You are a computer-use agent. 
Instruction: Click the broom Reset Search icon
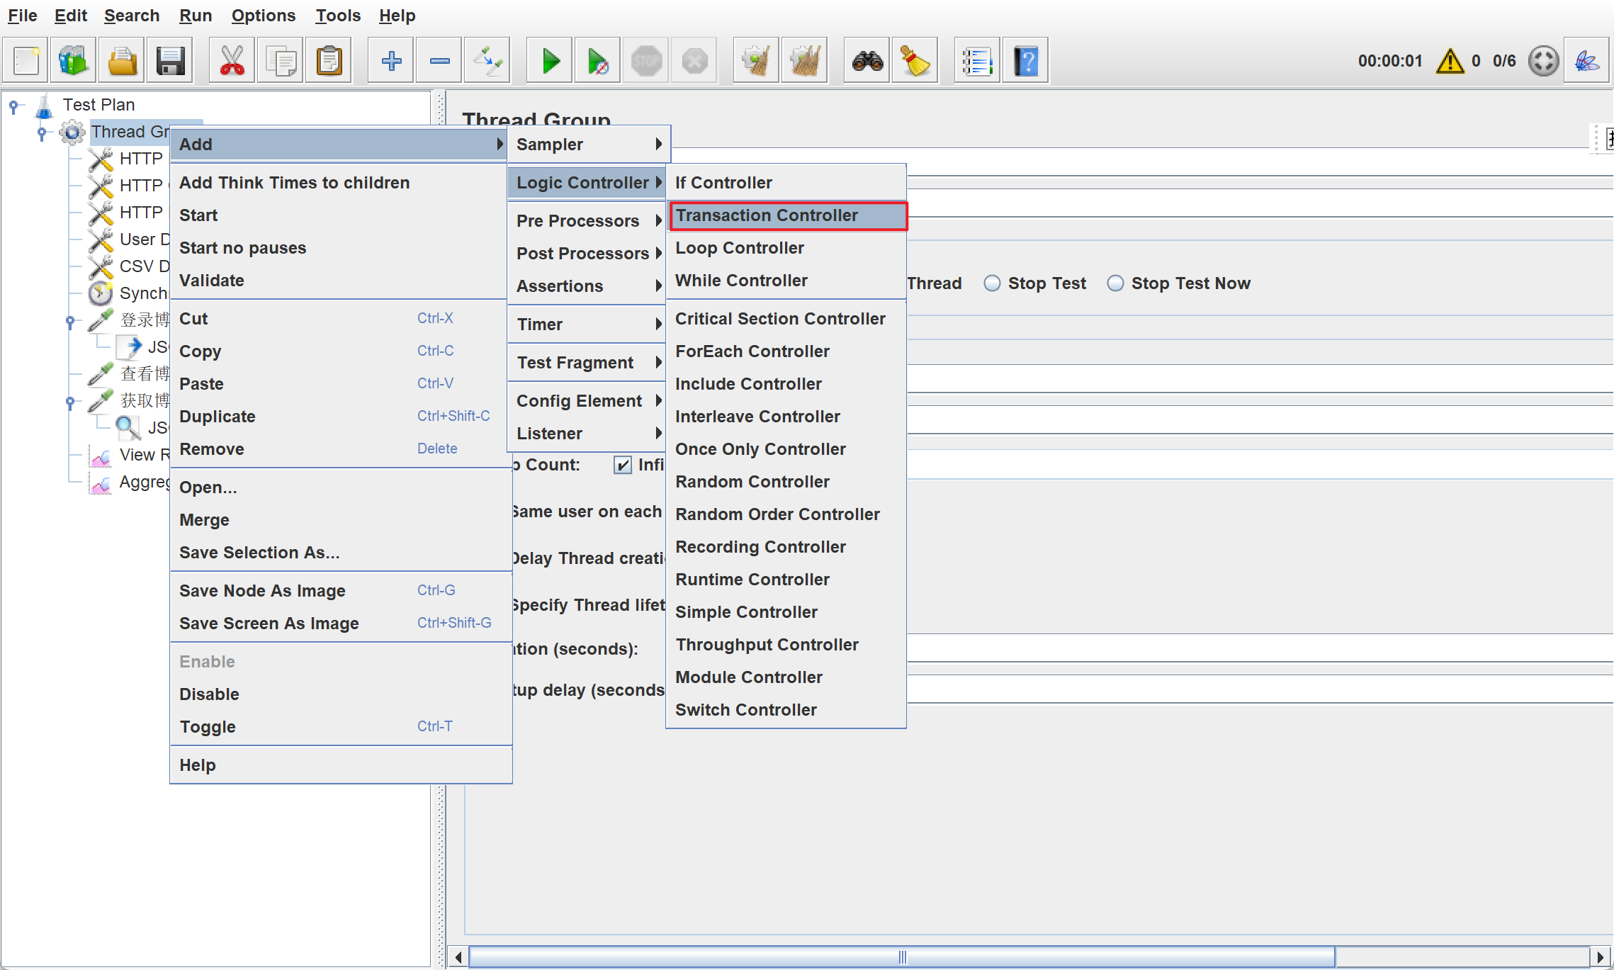pyautogui.click(x=915, y=61)
